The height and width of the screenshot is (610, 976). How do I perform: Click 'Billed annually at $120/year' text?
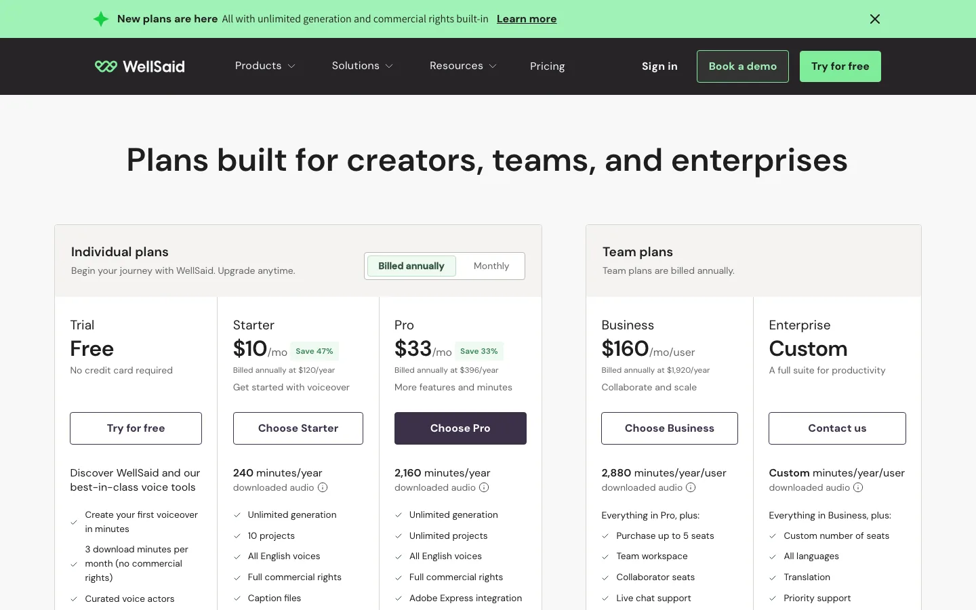click(284, 370)
